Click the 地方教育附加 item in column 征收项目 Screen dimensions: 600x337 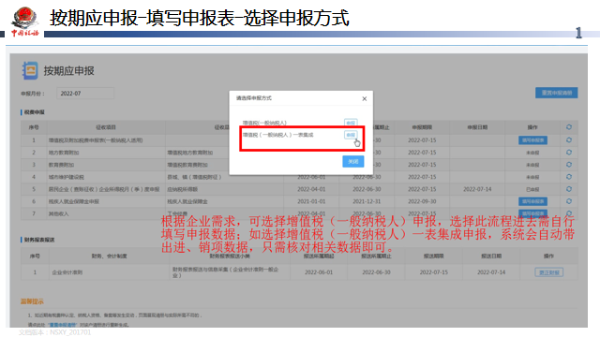click(64, 153)
